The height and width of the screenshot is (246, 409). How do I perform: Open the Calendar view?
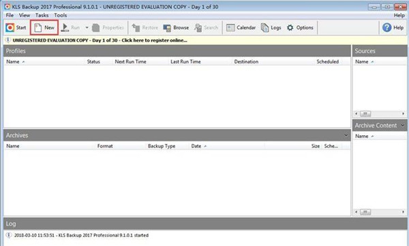click(x=241, y=28)
